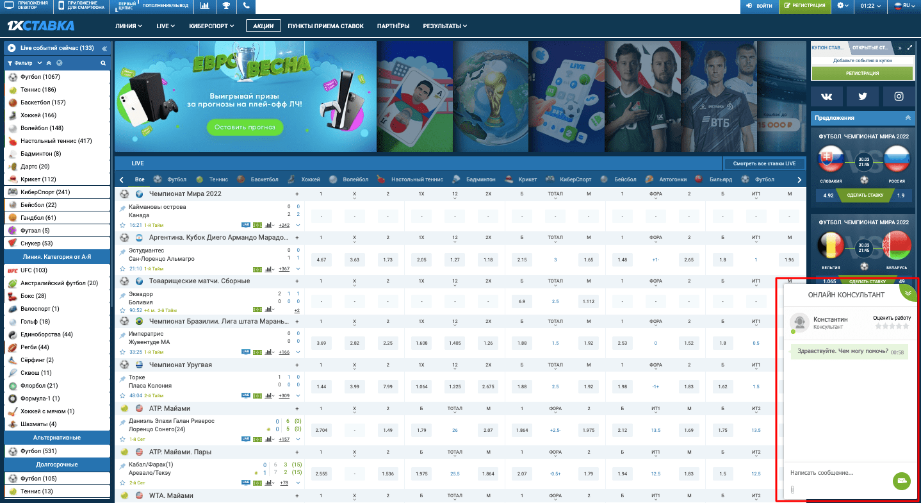Select Настольный теннис (417) in sidebar
Image resolution: width=921 pixels, height=503 pixels.
coord(58,141)
